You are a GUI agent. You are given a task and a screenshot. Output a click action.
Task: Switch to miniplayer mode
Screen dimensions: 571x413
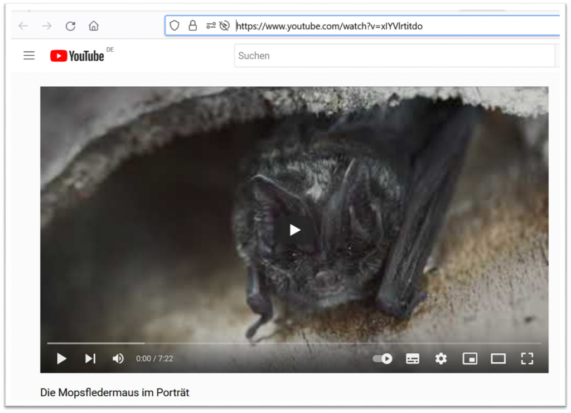pyautogui.click(x=470, y=359)
